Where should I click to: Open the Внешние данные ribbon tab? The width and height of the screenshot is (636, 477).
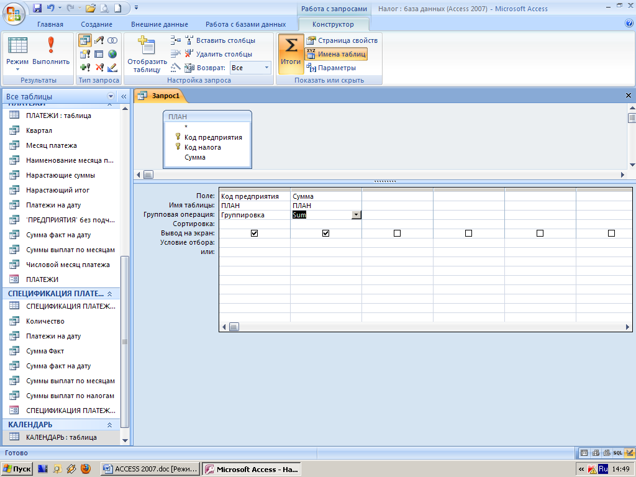click(160, 24)
